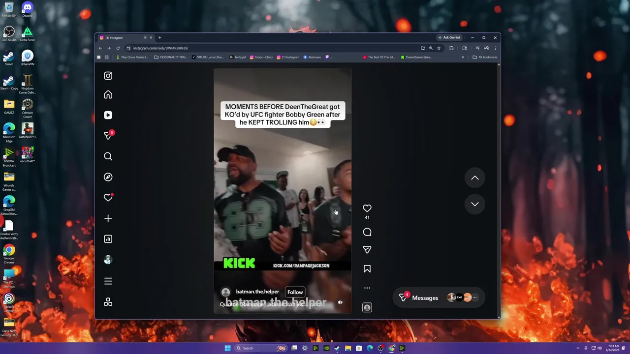630x354 pixels.
Task: Open avatars in Messages panel
Action: point(462,297)
